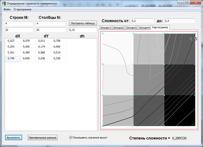Select table cell 0,301
Screen dimensions: 203x147
click(x=12, y=53)
